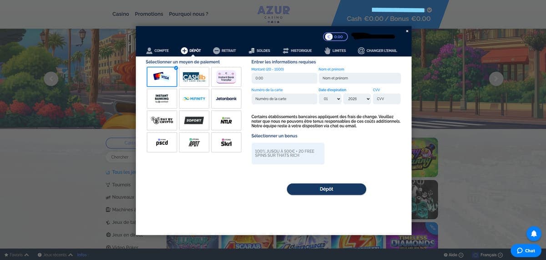
Task: Click the Favoris star icon
Action: click(6, 255)
